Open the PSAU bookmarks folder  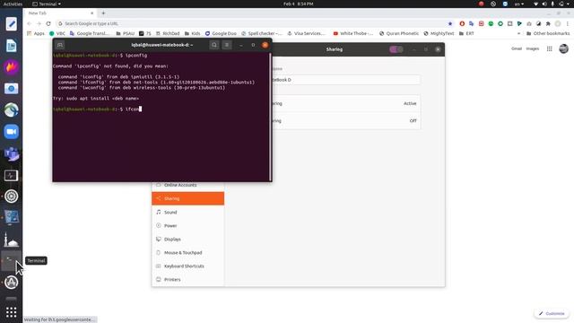click(126, 33)
